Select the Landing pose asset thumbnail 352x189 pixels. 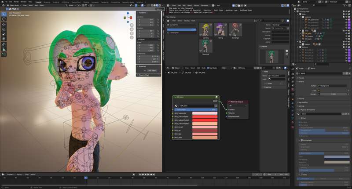coord(205,30)
